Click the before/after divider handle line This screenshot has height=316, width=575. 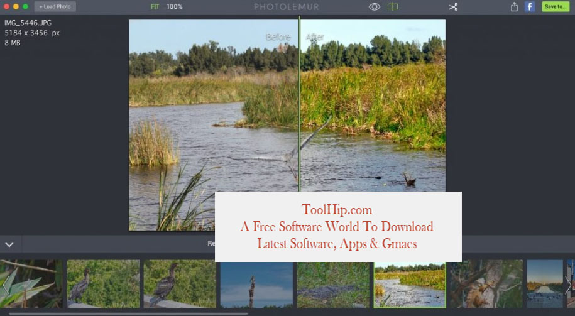[299, 104]
